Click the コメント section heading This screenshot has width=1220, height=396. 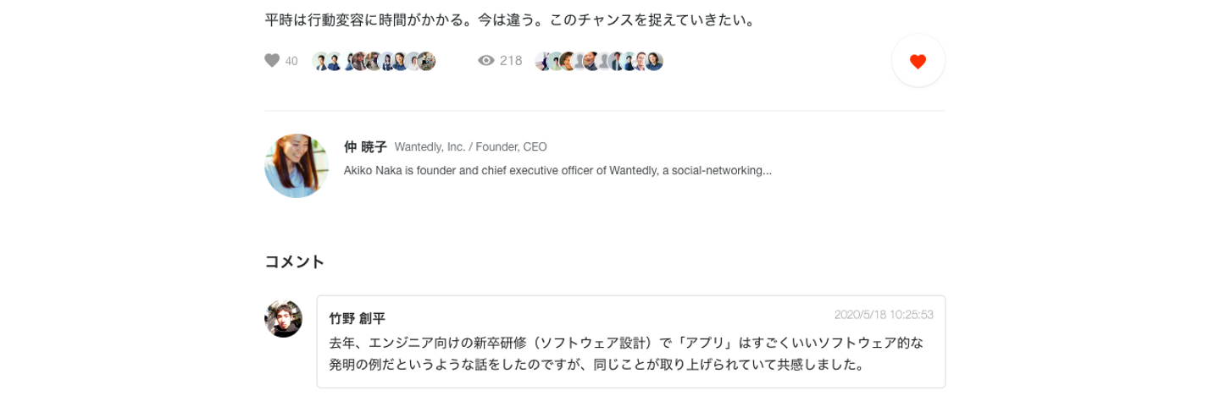tap(295, 261)
